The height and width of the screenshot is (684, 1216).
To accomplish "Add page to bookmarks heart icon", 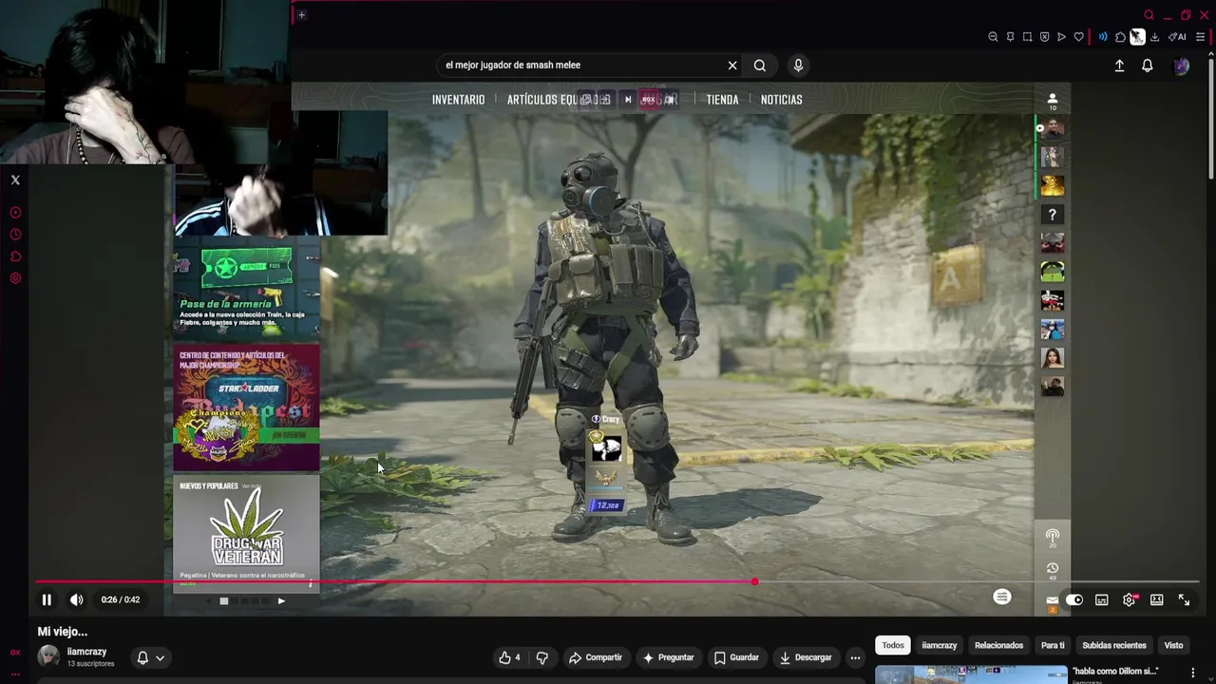I will point(1078,37).
